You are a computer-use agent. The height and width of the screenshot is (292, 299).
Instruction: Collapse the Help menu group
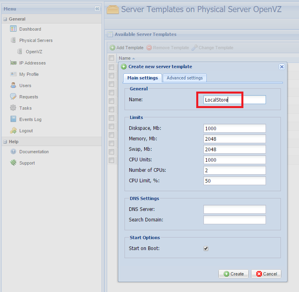click(5, 142)
